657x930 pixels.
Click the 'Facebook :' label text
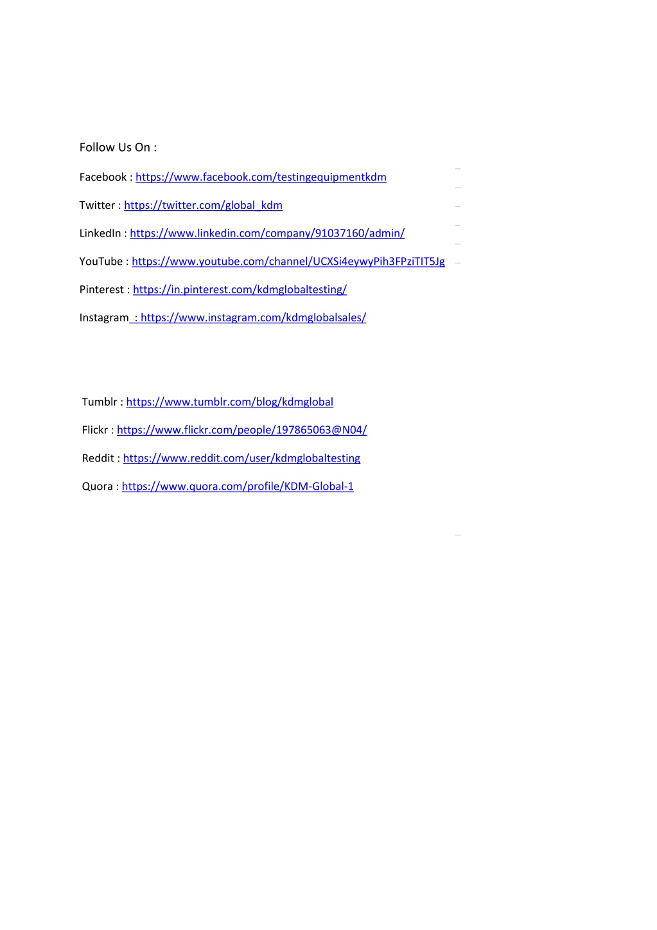(x=106, y=177)
